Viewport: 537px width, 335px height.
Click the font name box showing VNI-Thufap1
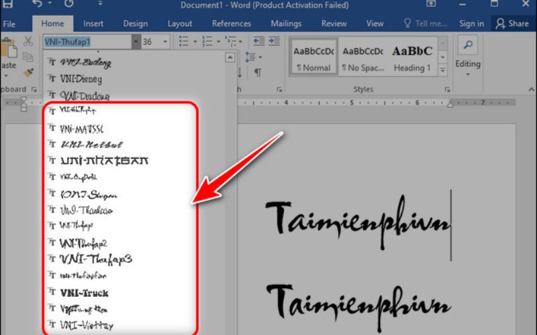pos(87,42)
